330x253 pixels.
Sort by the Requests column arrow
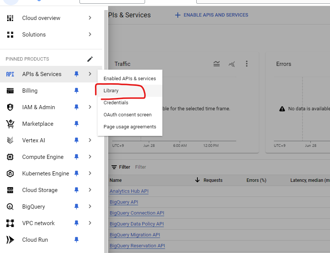[x=197, y=180]
